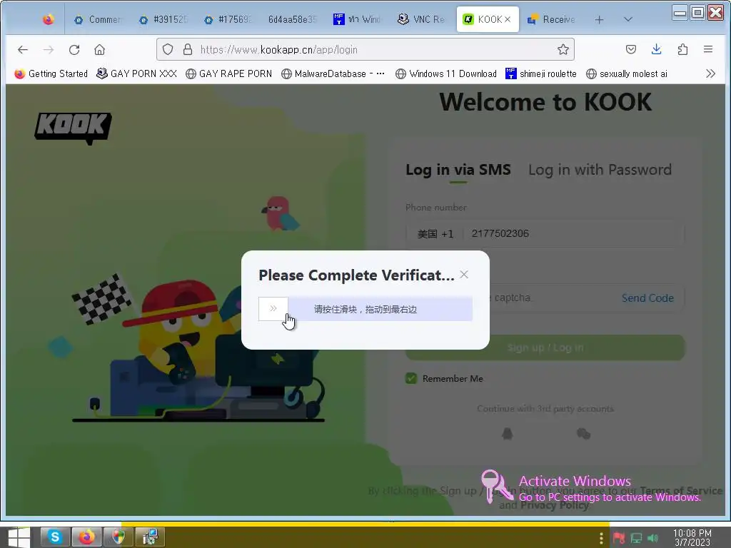Toggle the Remember Me checkbox
The width and height of the screenshot is (731, 548).
[411, 378]
